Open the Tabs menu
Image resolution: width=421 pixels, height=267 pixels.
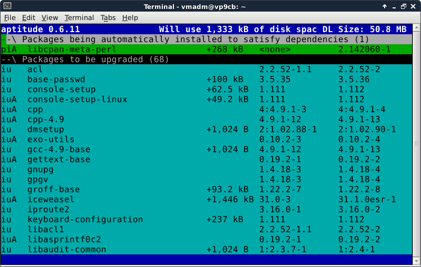[108, 17]
